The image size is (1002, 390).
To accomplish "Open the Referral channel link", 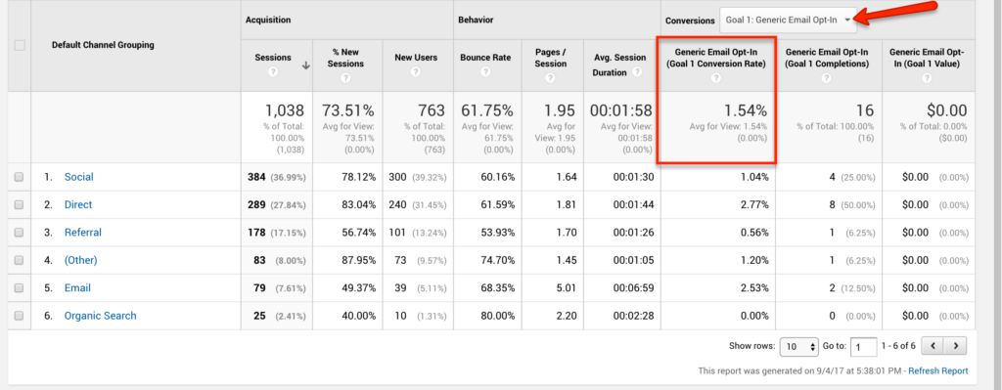I will (x=82, y=233).
